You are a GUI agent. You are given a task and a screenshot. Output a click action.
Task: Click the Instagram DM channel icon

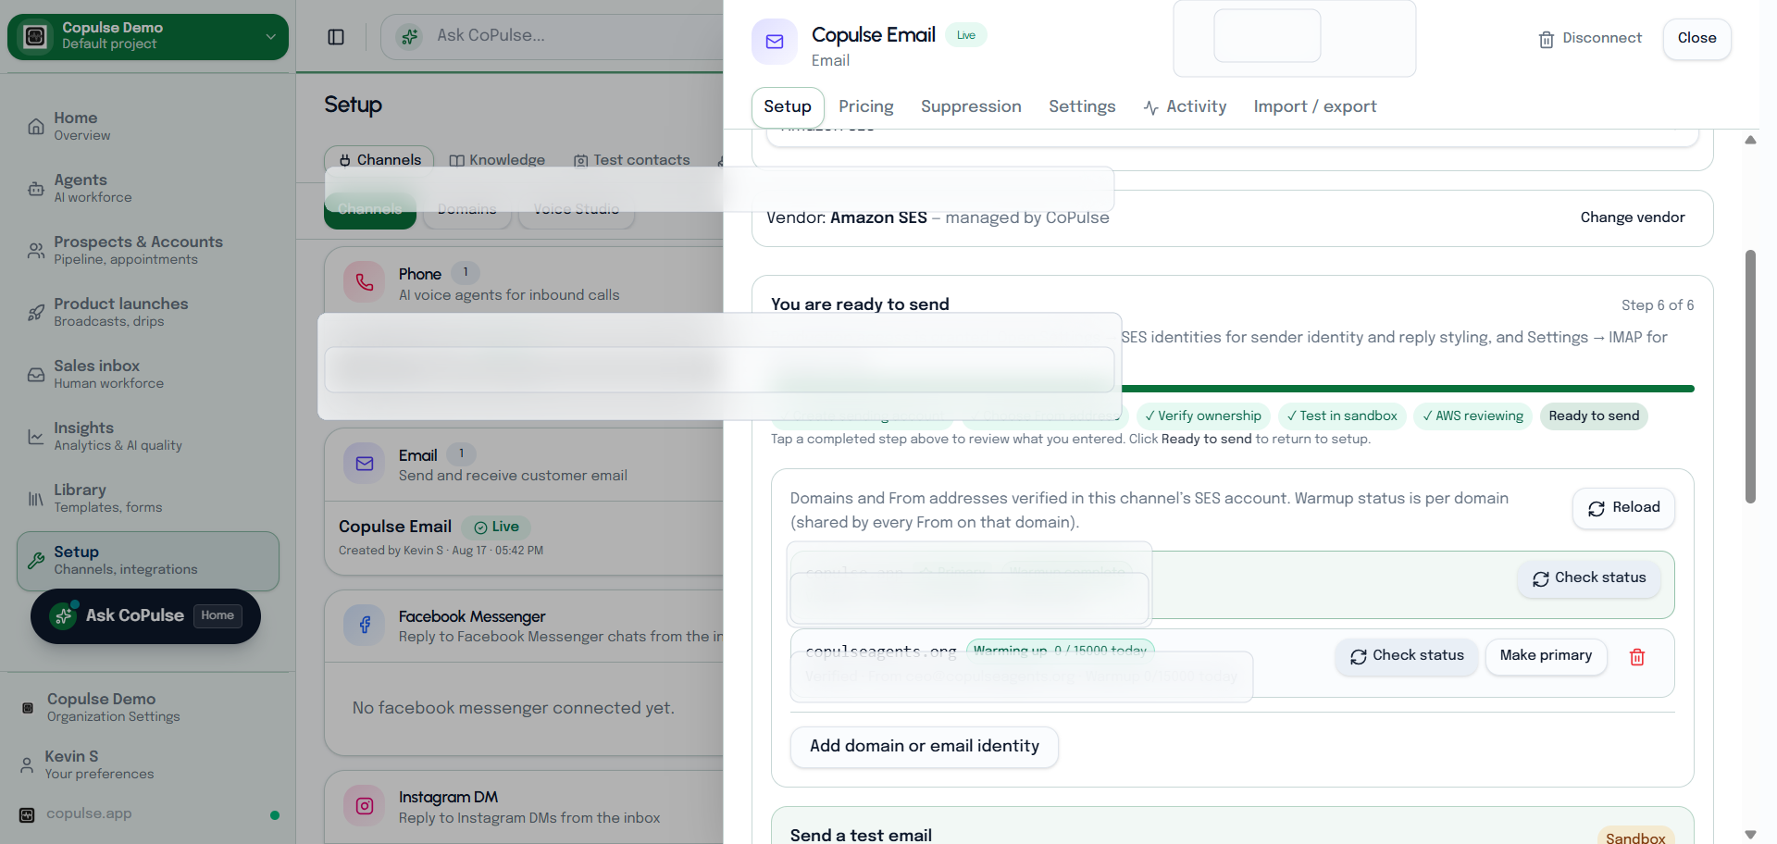(x=365, y=806)
